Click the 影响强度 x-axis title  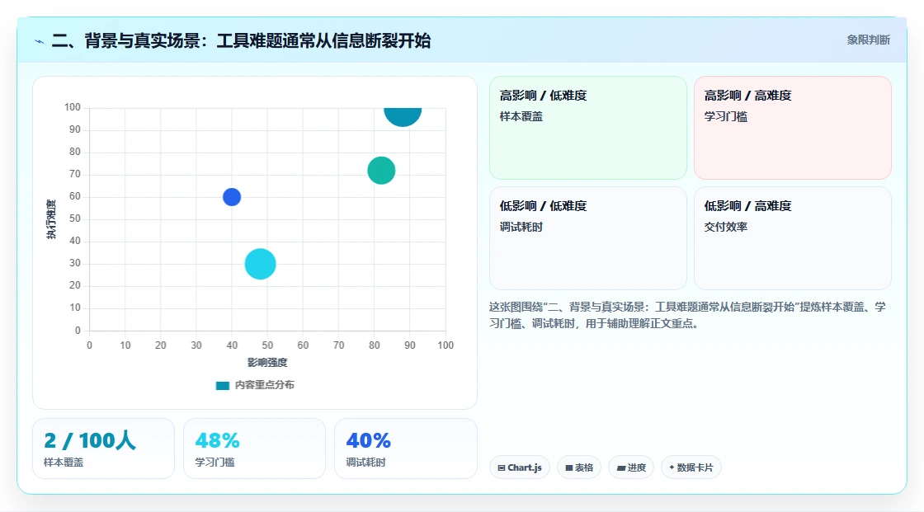(267, 362)
